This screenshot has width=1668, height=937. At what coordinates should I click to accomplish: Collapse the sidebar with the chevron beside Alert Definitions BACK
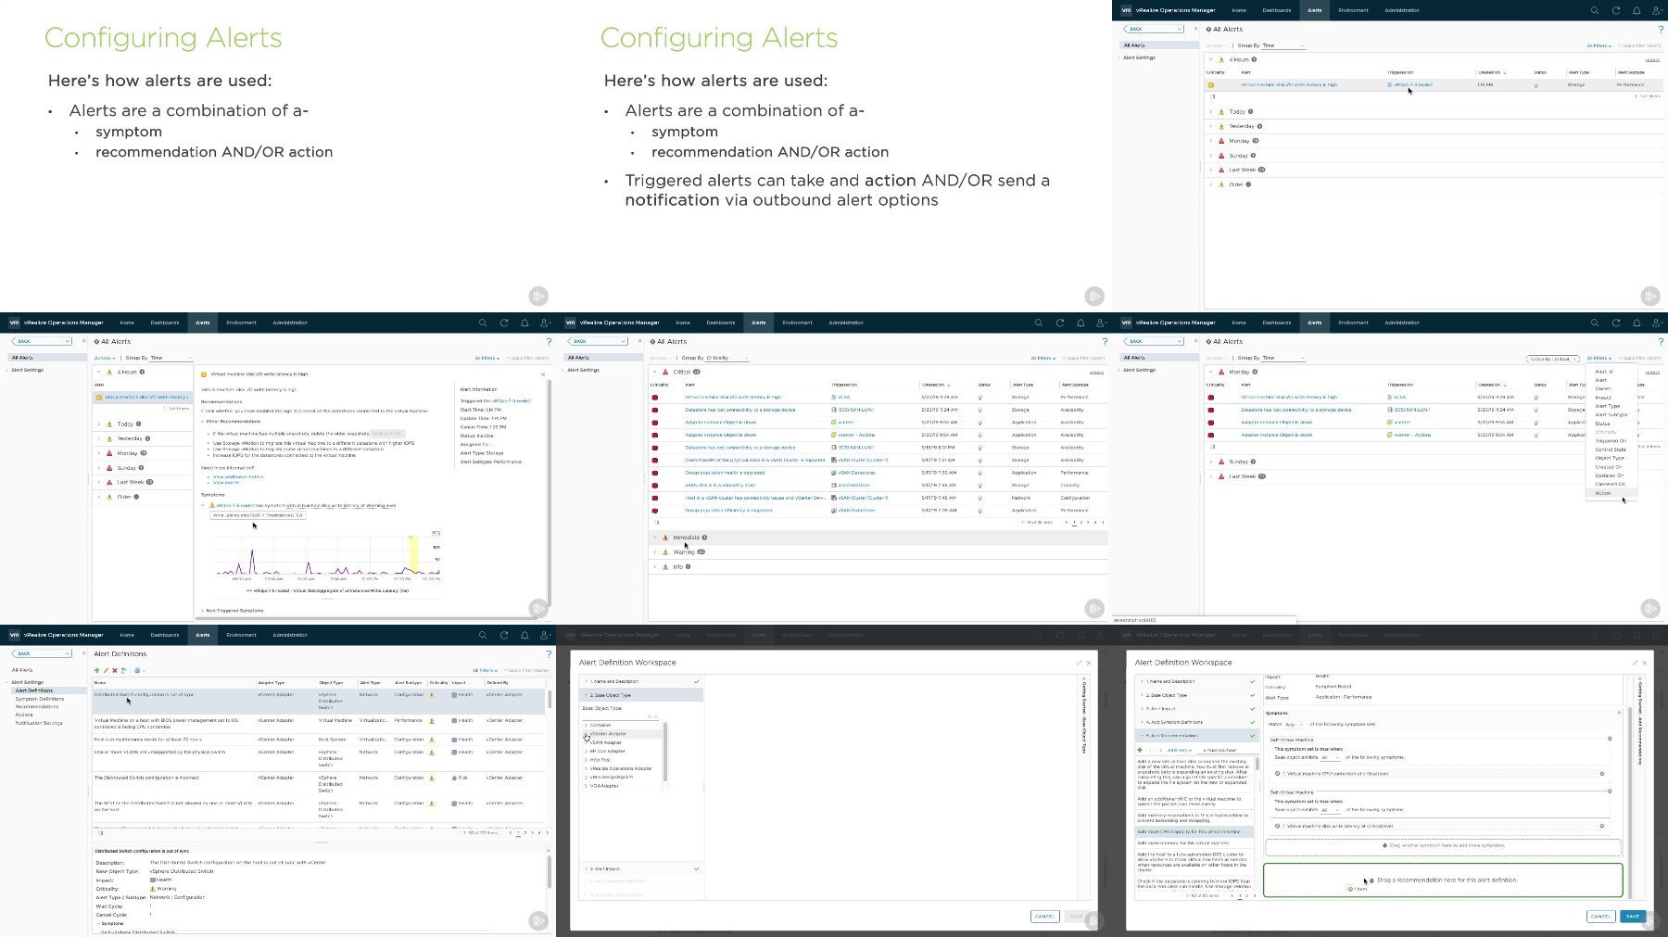point(83,653)
